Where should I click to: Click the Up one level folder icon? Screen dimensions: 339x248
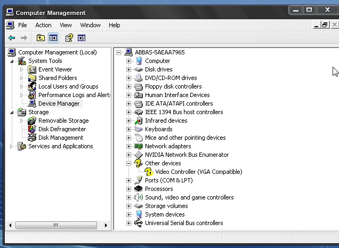point(41,38)
